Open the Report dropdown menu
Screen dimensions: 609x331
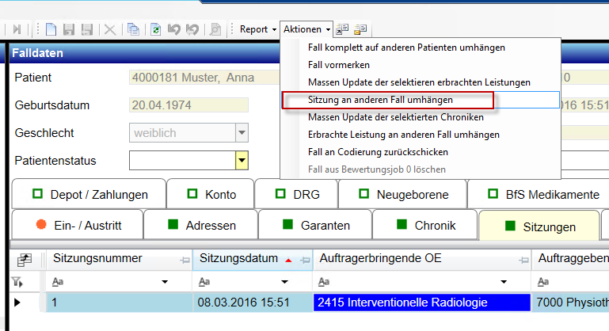[258, 29]
